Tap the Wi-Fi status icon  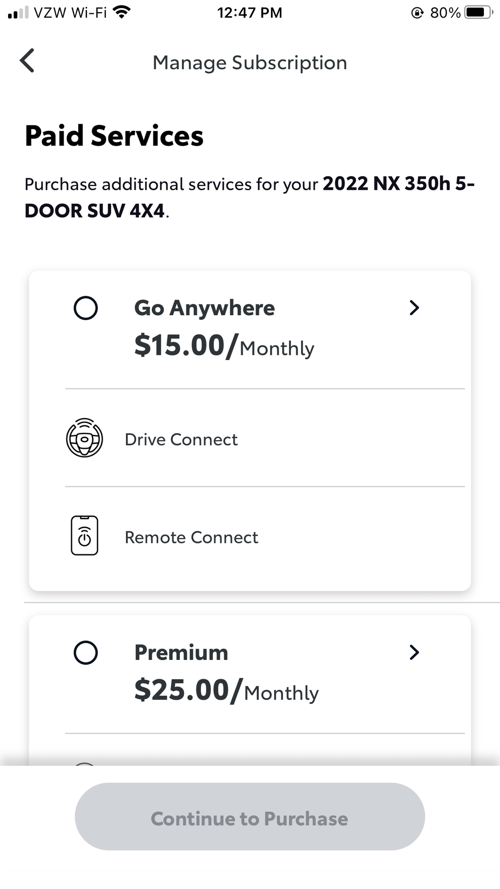tap(121, 12)
